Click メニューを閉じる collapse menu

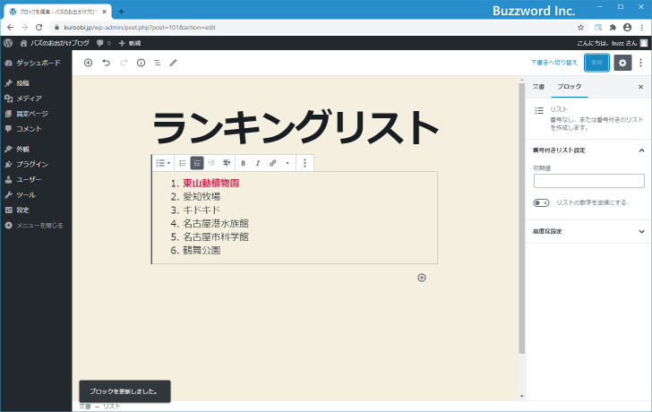point(36,226)
